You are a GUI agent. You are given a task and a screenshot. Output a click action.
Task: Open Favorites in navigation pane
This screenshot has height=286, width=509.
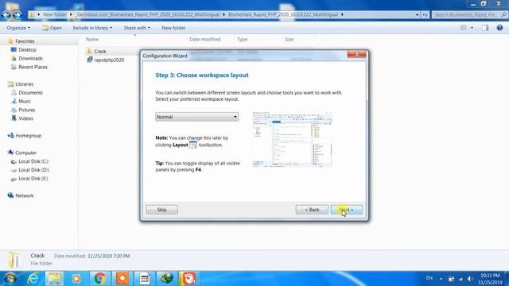coord(25,41)
